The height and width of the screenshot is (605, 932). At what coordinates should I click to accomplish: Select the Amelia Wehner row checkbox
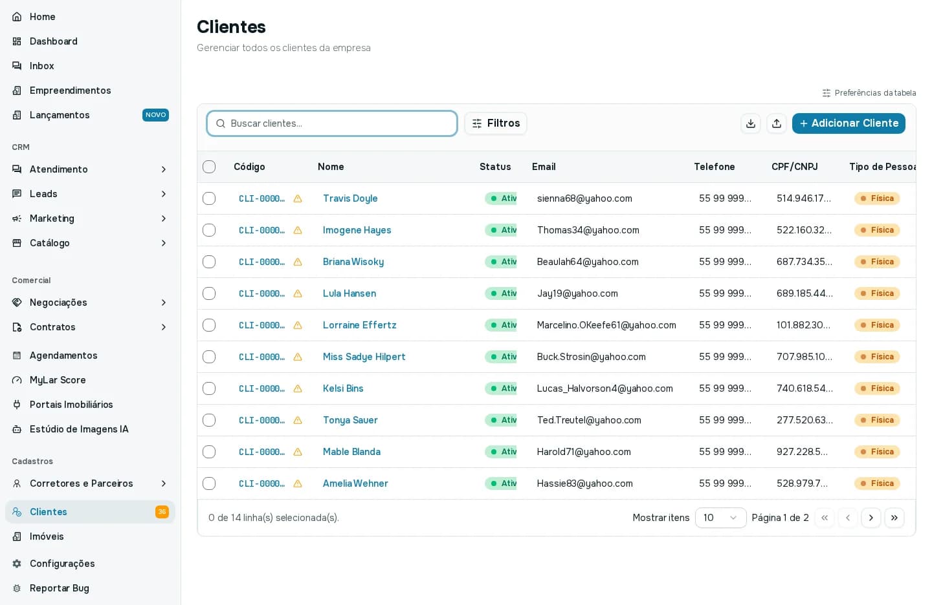(x=209, y=483)
